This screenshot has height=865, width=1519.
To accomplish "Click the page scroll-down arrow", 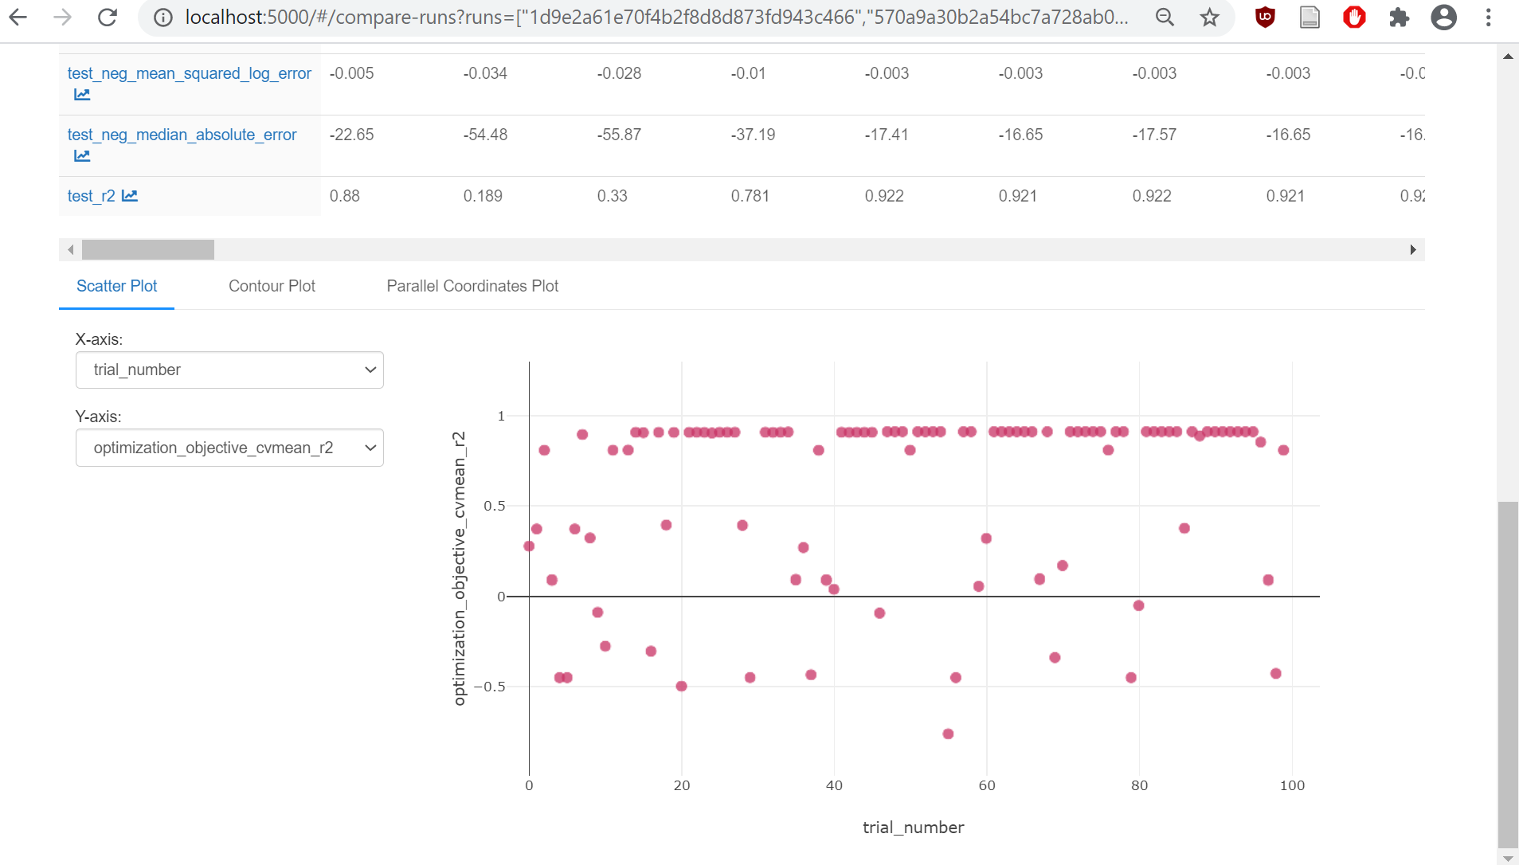I will pos(1508,858).
